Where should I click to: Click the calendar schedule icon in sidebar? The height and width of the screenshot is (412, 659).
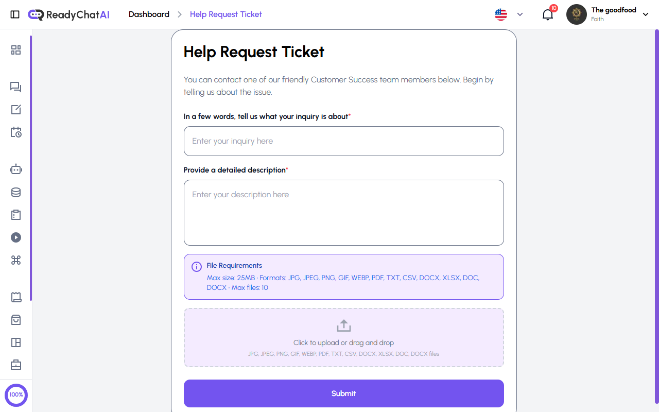tap(15, 132)
